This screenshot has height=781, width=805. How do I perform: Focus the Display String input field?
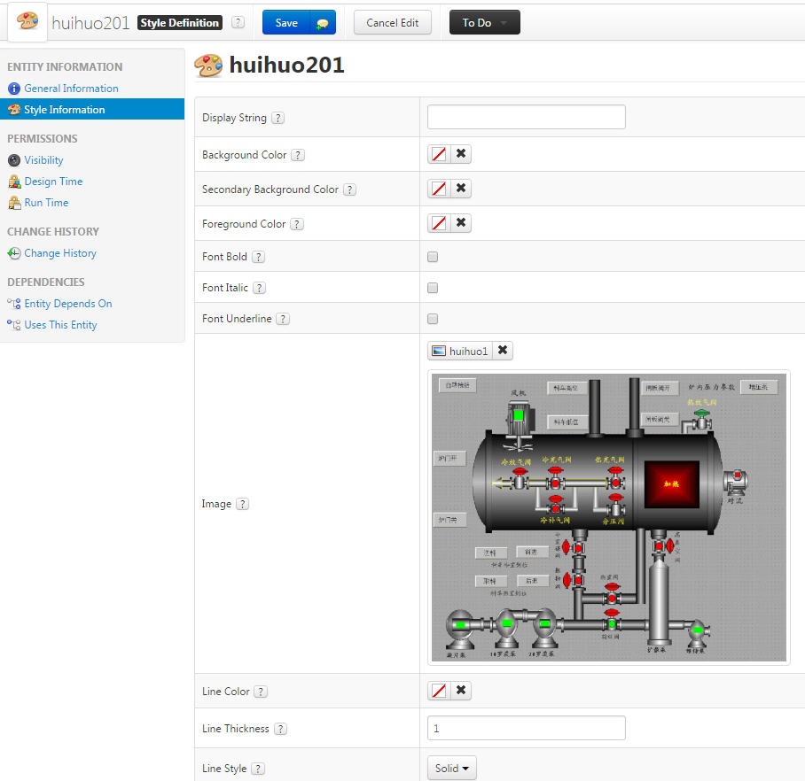click(527, 117)
